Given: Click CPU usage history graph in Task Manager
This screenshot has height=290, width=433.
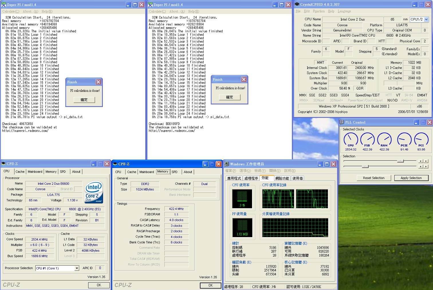Looking at the screenshot, I should click(x=295, y=199).
